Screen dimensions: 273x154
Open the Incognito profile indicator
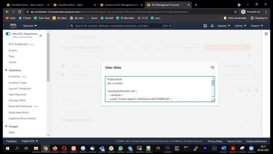(251, 12)
